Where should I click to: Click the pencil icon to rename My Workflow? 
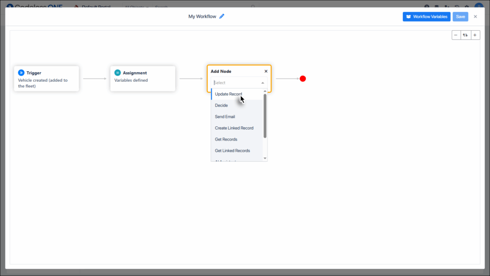coord(222,16)
